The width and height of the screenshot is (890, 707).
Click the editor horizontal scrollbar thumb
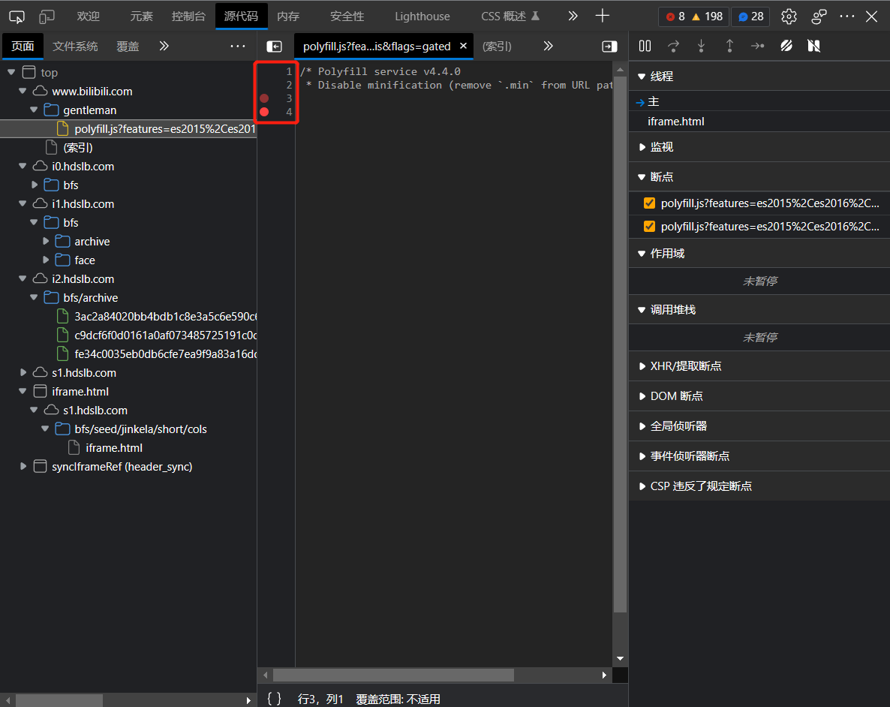coord(393,675)
